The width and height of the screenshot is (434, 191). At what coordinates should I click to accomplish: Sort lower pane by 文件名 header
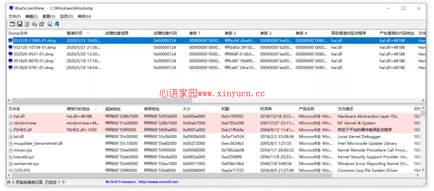[35, 109]
